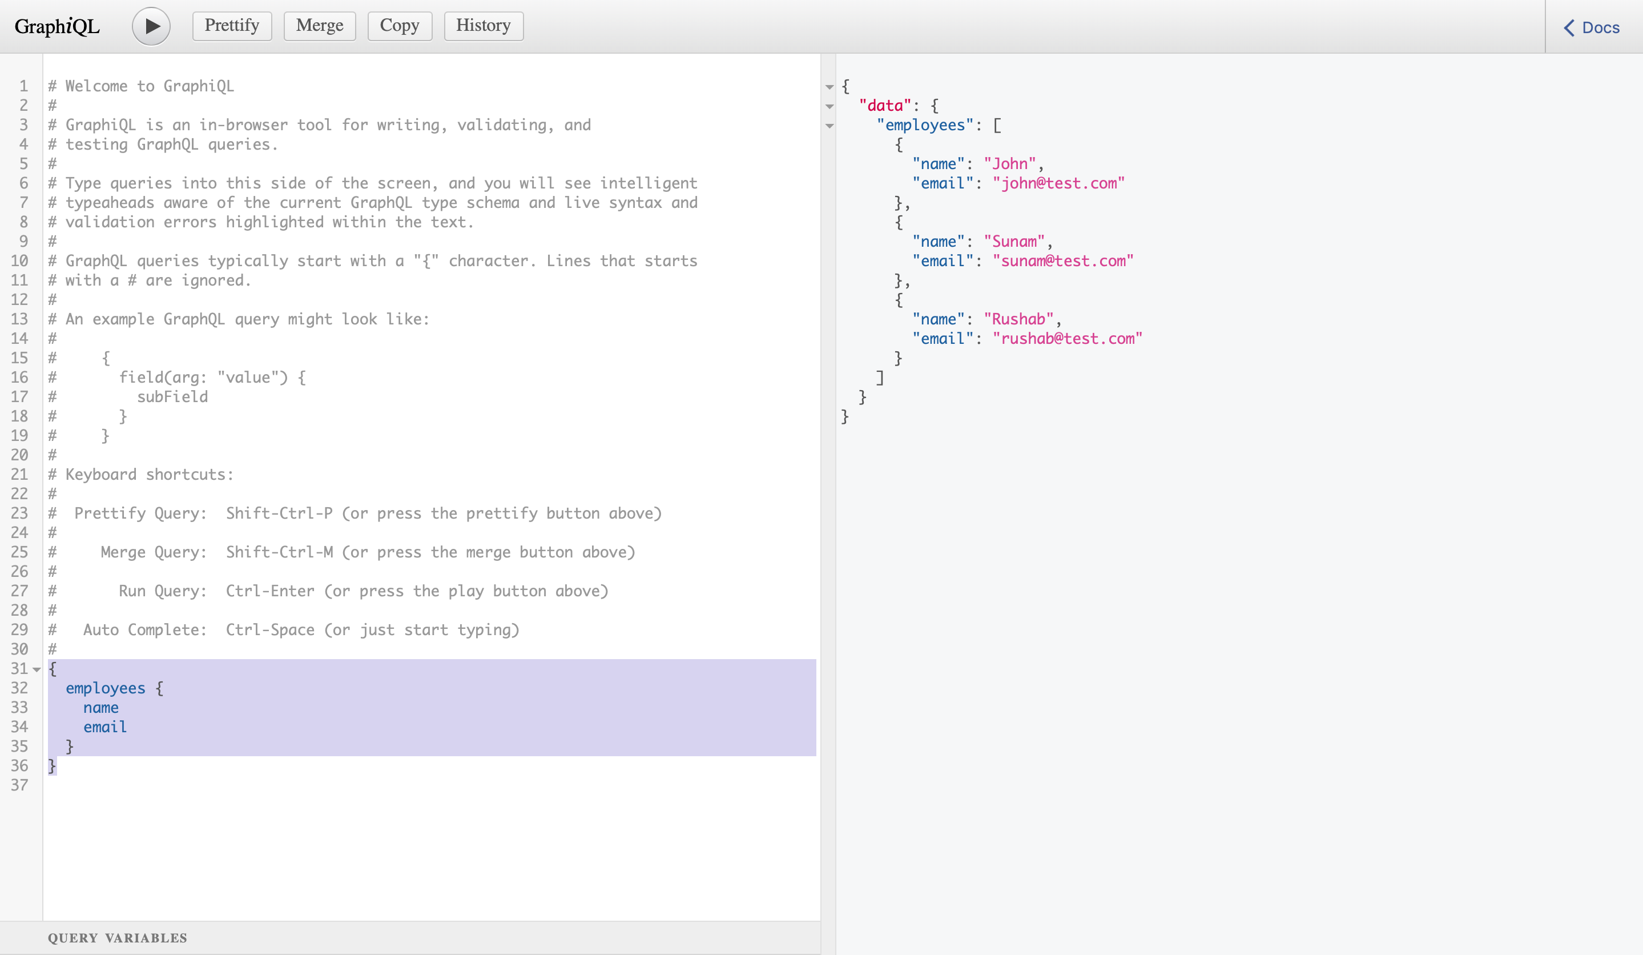Click the name field on line 33

click(100, 708)
